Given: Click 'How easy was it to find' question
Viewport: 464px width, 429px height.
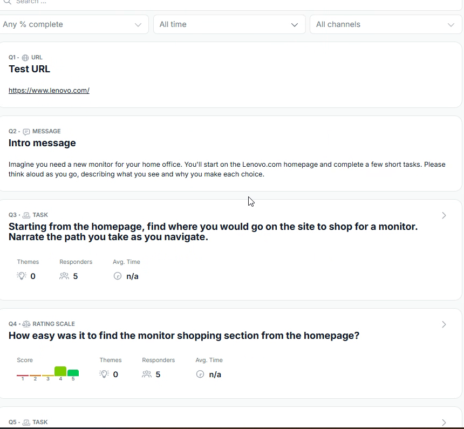Looking at the screenshot, I should tap(184, 336).
